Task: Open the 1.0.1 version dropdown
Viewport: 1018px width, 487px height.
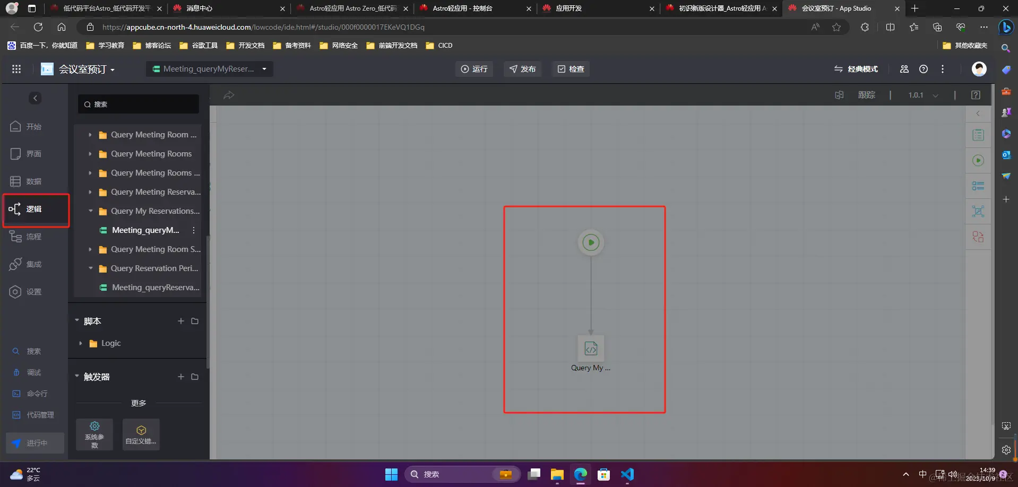Action: point(924,95)
